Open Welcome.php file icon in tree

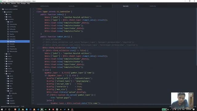click(x=8, y=51)
